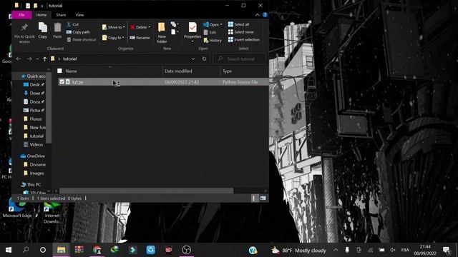Image resolution: width=458 pixels, height=257 pixels.
Task: Select Copy path in the ribbon
Action: pyautogui.click(x=78, y=32)
